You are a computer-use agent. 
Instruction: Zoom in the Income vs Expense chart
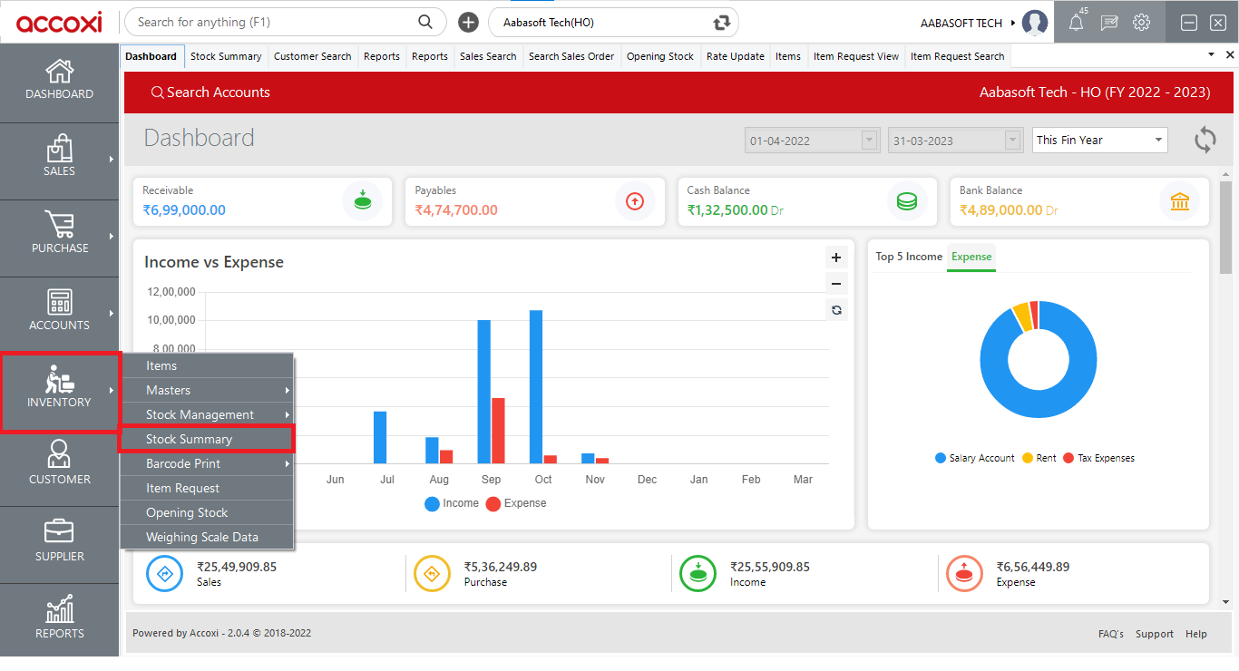(836, 258)
